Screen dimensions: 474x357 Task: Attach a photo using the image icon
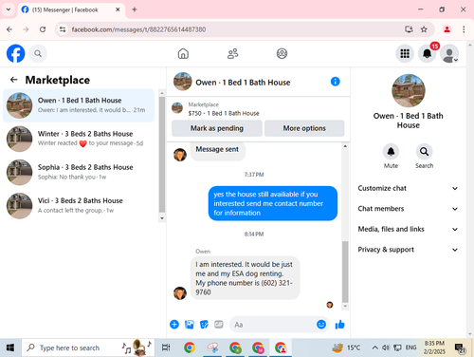click(190, 325)
